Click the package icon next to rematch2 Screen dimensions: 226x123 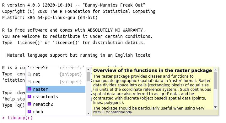click(x=30, y=104)
